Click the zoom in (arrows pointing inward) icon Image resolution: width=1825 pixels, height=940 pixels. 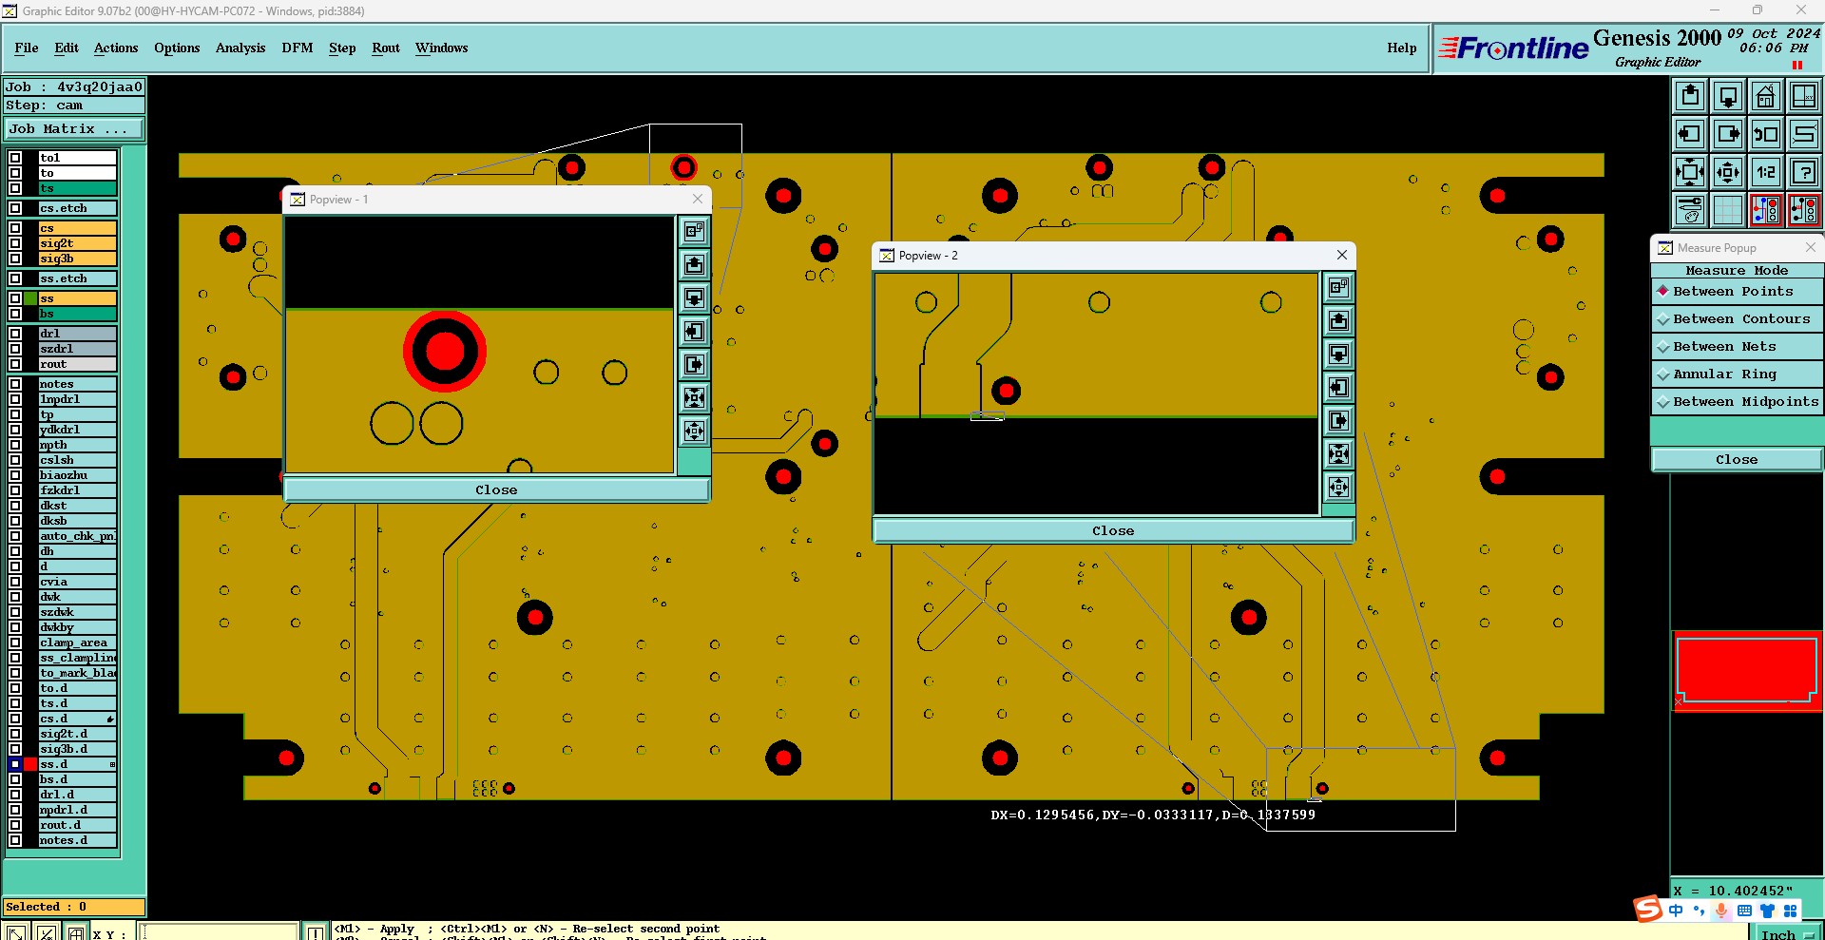coord(1690,172)
